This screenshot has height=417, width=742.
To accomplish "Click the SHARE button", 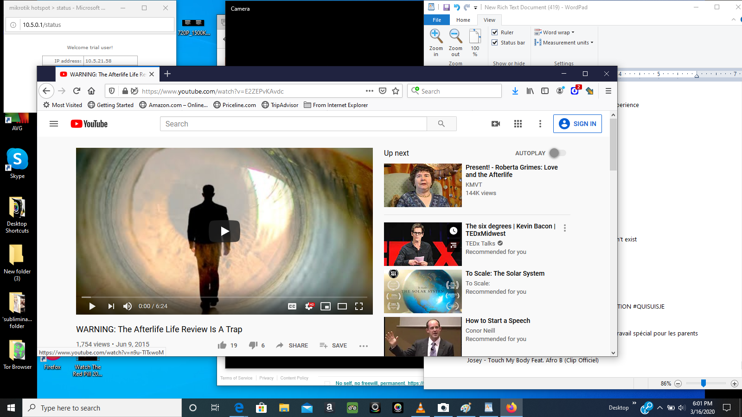I will 292,346.
